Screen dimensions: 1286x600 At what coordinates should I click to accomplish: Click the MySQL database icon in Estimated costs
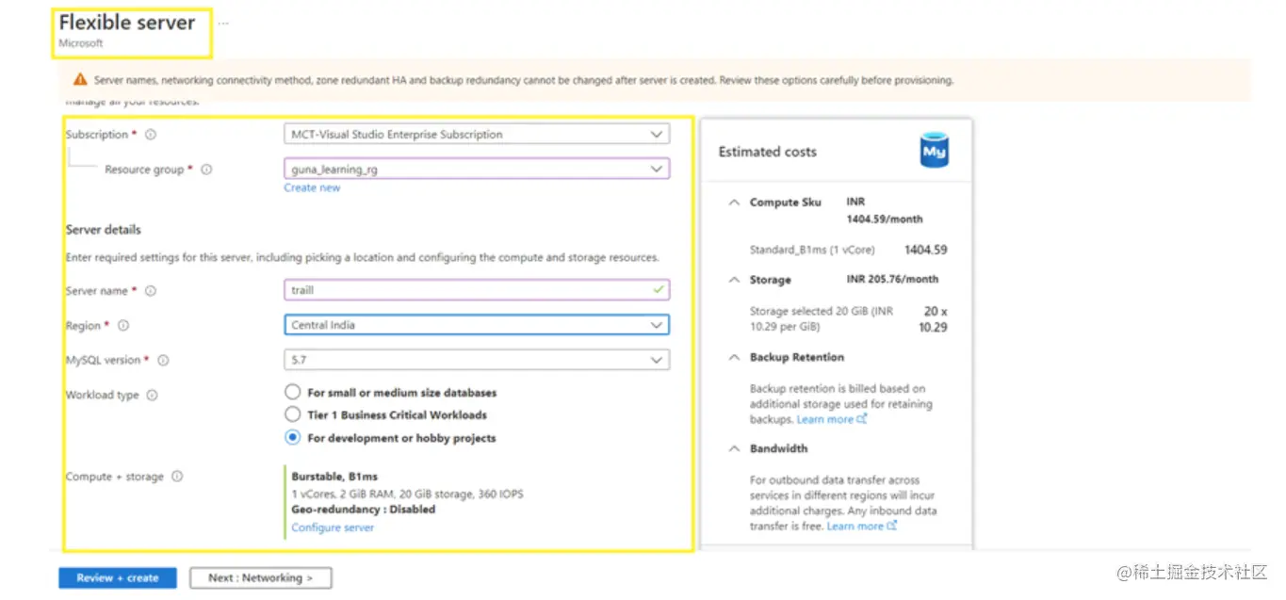click(x=934, y=151)
